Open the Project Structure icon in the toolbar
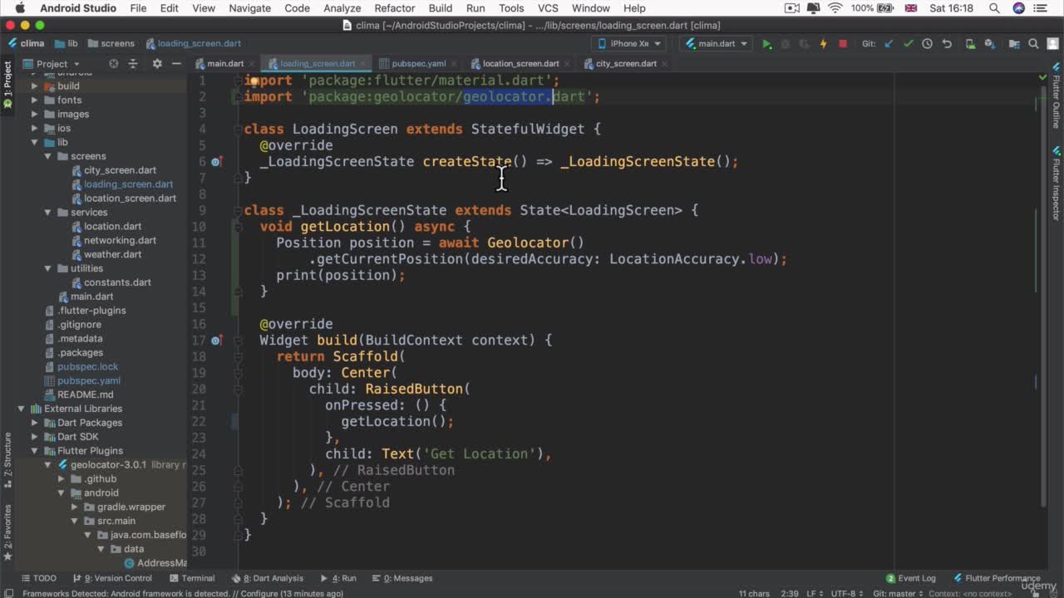This screenshot has width=1064, height=598. (1012, 43)
